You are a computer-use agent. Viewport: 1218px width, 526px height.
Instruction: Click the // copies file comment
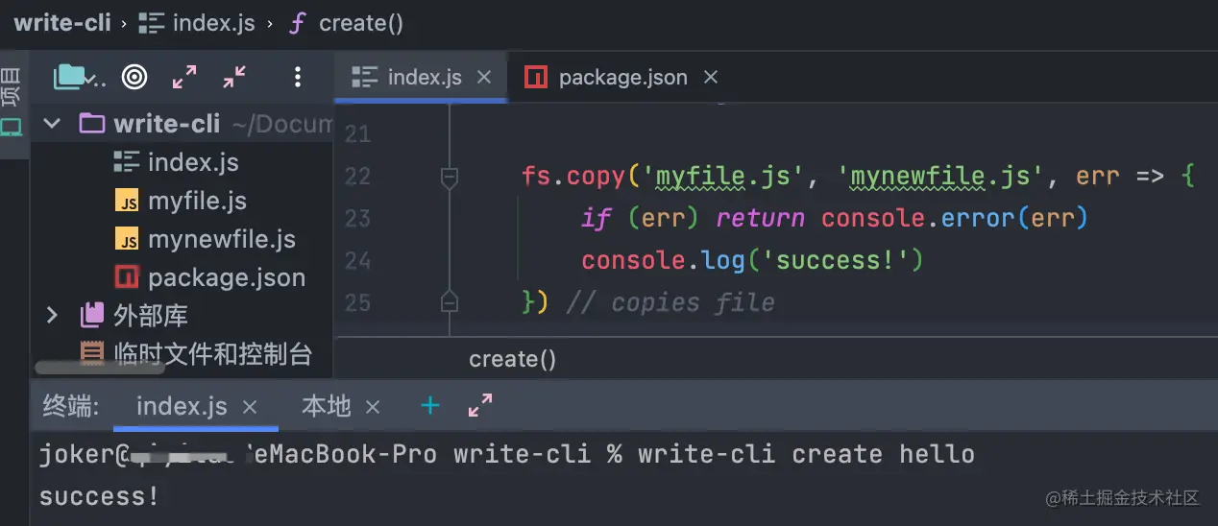(670, 302)
